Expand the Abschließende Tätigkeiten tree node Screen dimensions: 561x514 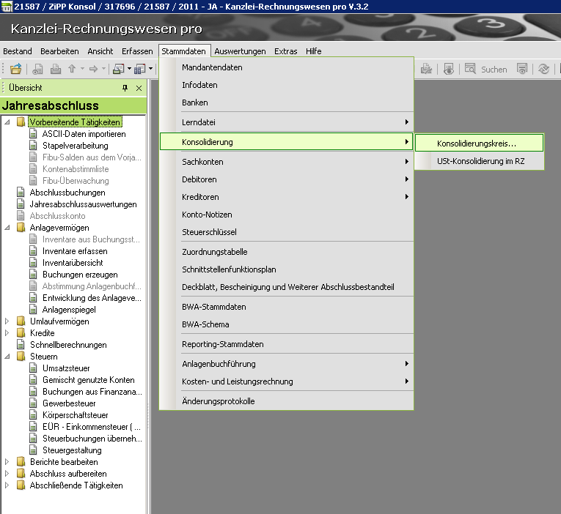pos(7,485)
